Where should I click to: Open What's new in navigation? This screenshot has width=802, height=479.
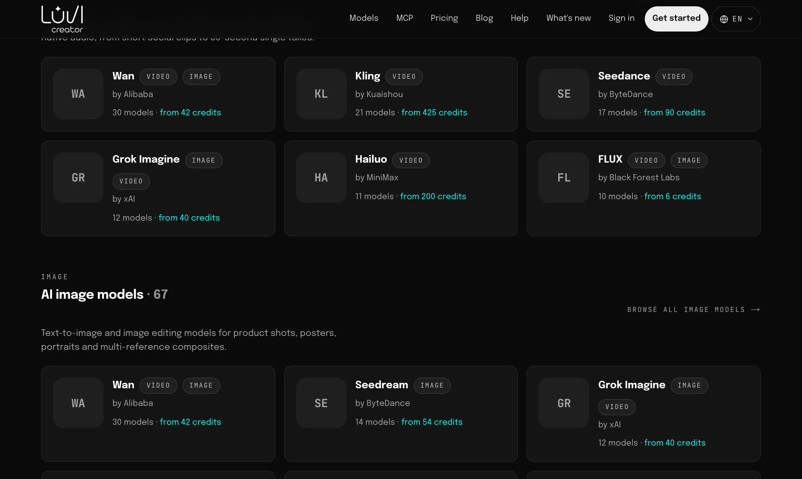(x=569, y=18)
